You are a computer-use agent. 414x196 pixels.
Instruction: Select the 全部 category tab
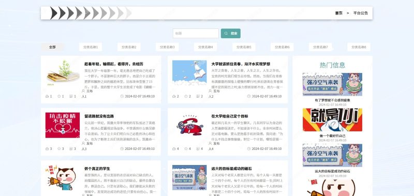coord(52,47)
